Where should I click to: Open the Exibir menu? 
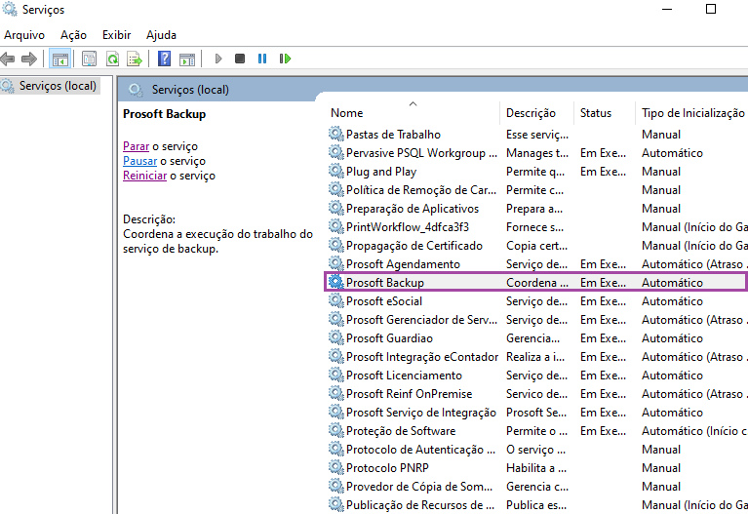pyautogui.click(x=116, y=35)
